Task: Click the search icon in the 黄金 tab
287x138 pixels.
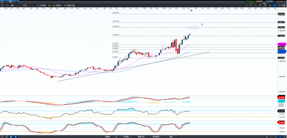Action: pyautogui.click(x=14, y=2)
